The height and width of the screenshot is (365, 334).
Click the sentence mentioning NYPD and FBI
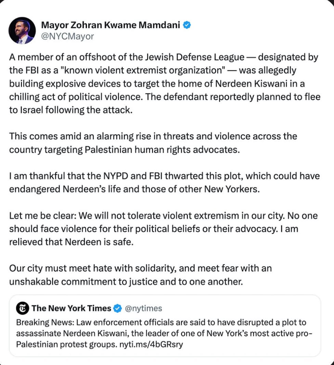(164, 176)
